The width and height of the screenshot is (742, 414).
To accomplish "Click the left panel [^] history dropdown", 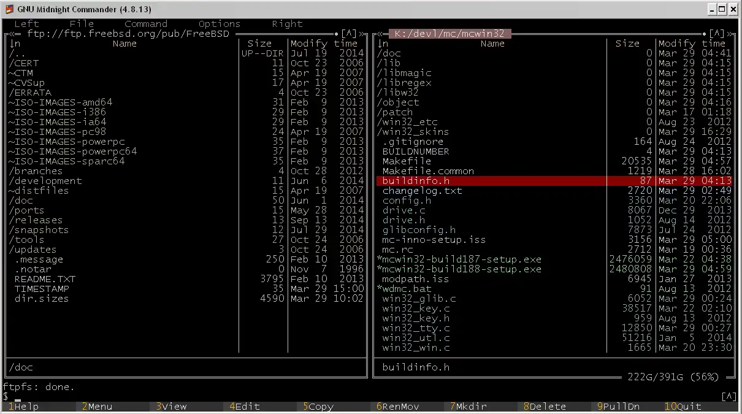I will [348, 34].
